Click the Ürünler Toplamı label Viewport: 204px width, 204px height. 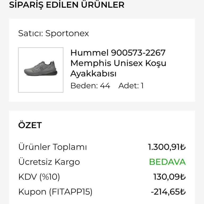pos(52,147)
